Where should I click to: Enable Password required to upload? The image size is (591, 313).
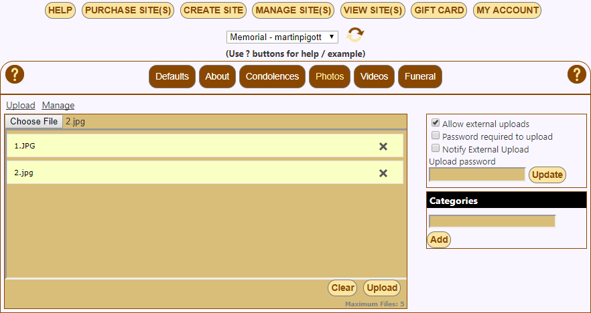436,136
